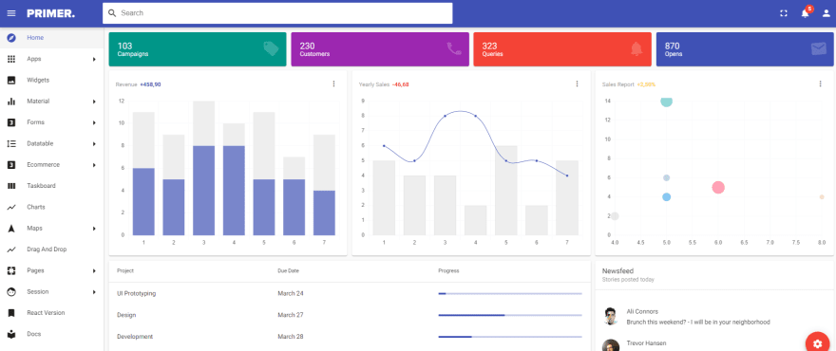836x351 pixels.
Task: Click the Forms sidebar icon
Action: click(11, 122)
